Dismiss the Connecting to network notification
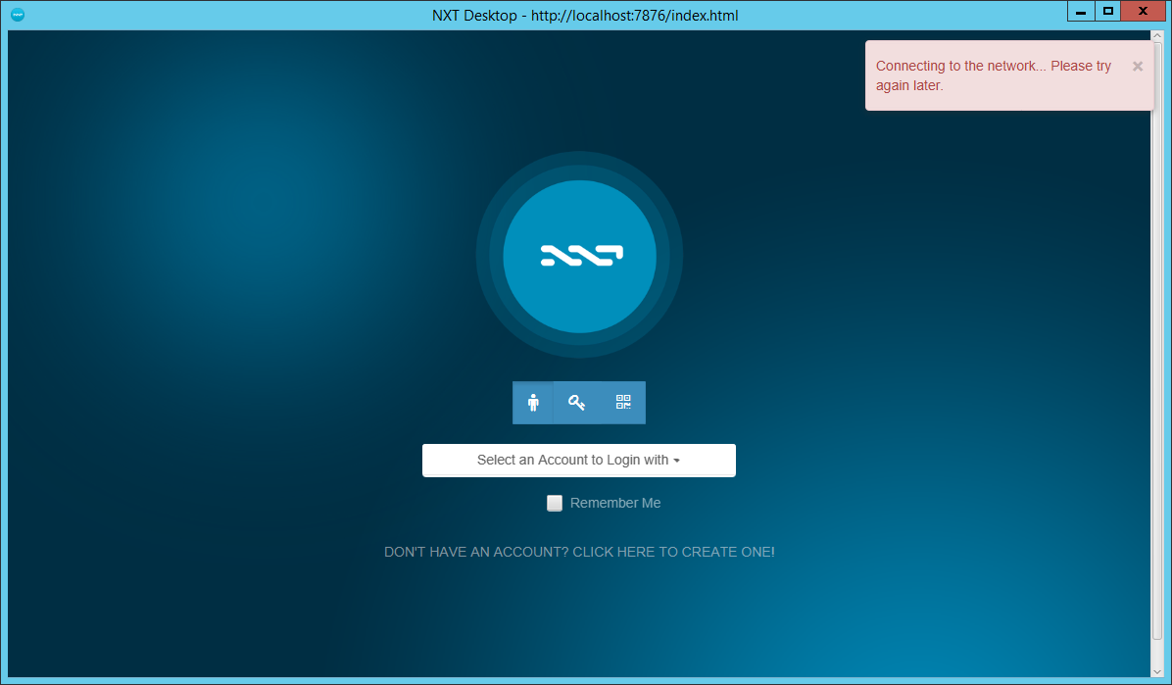The image size is (1172, 685). (1137, 66)
